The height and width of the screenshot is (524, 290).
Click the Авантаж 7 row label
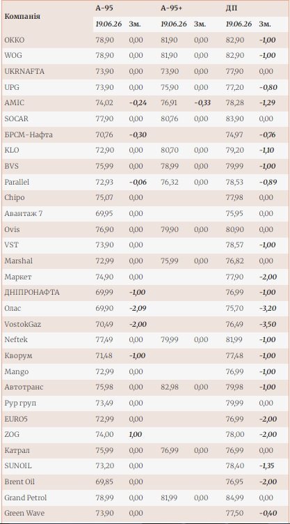point(24,213)
